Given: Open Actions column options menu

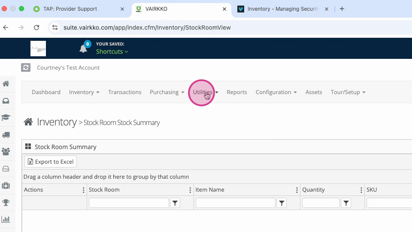Looking at the screenshot, I should click(x=84, y=190).
